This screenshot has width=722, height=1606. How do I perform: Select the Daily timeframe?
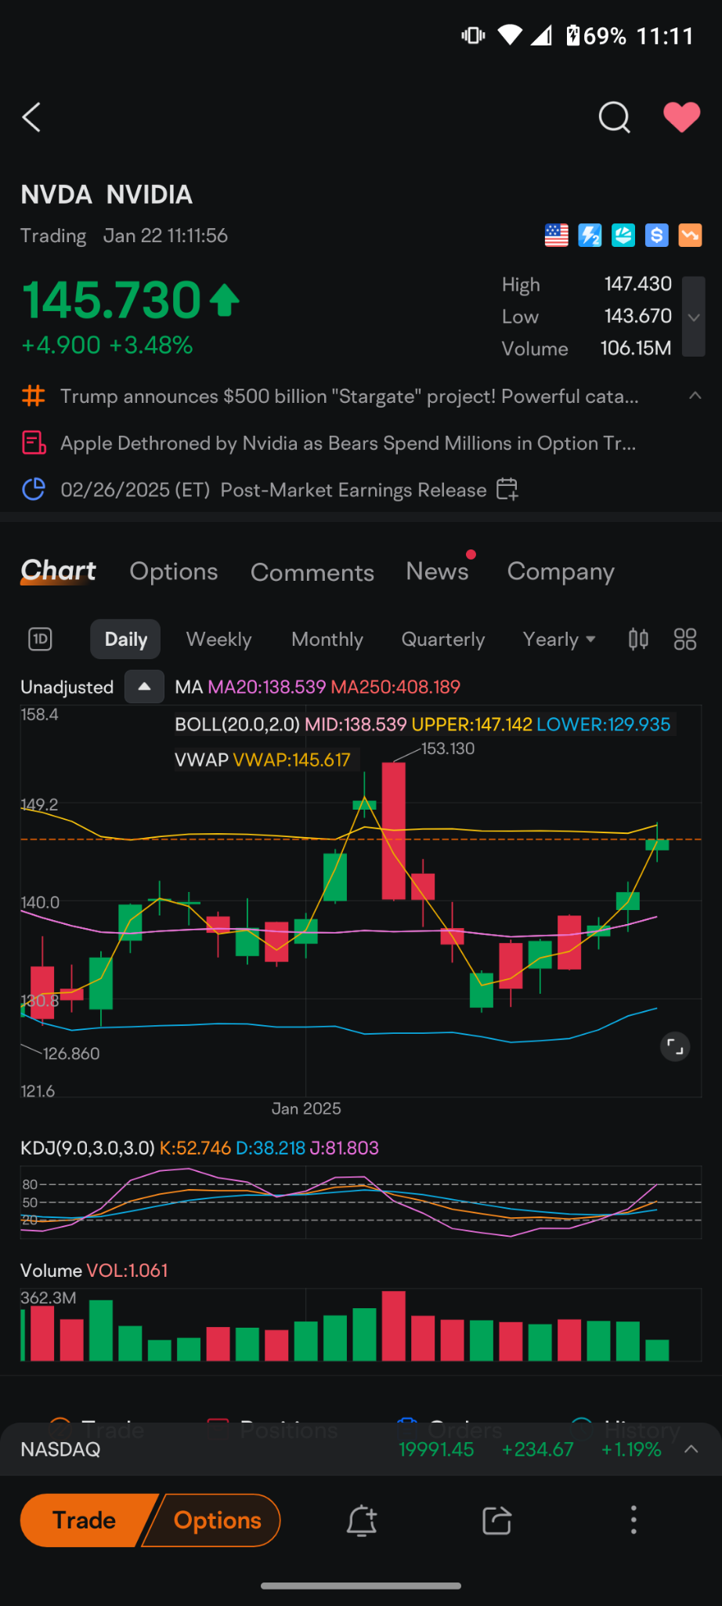tap(126, 640)
